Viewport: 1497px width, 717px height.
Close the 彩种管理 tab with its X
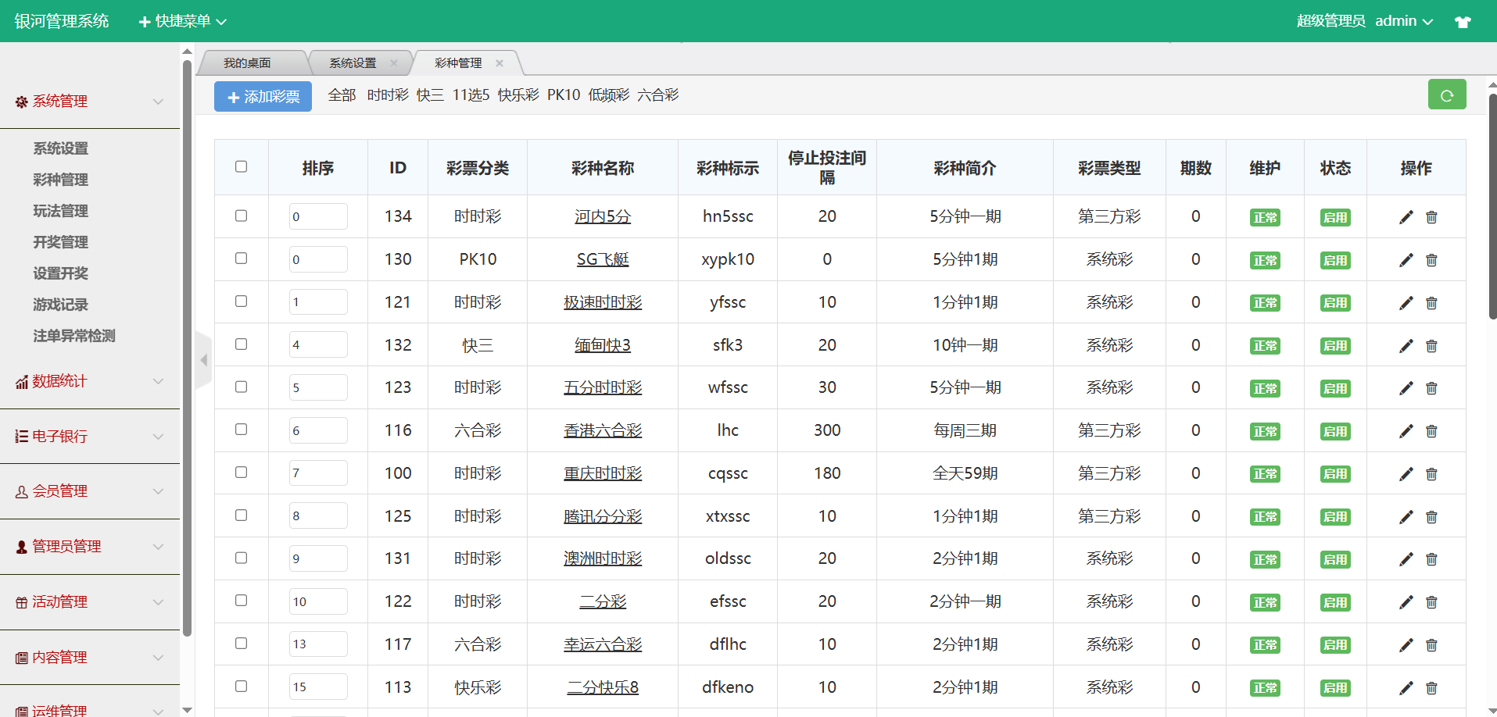[500, 63]
